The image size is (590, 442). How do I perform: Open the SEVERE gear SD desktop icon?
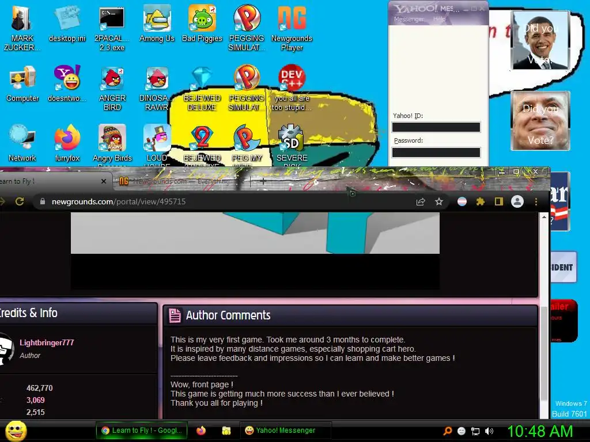pyautogui.click(x=292, y=144)
